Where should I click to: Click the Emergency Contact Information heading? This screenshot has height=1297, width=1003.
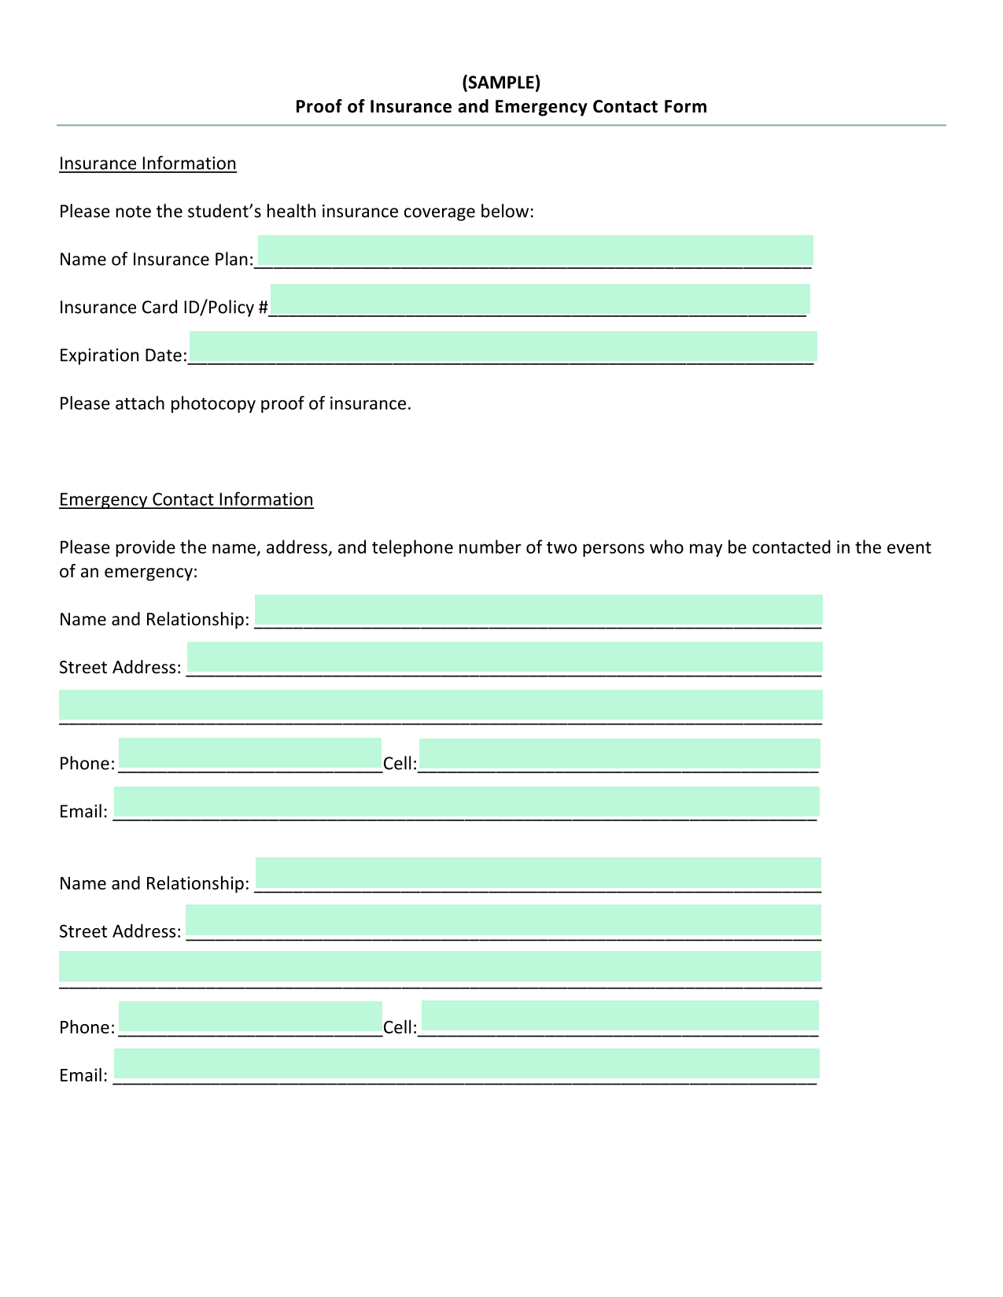pos(186,499)
